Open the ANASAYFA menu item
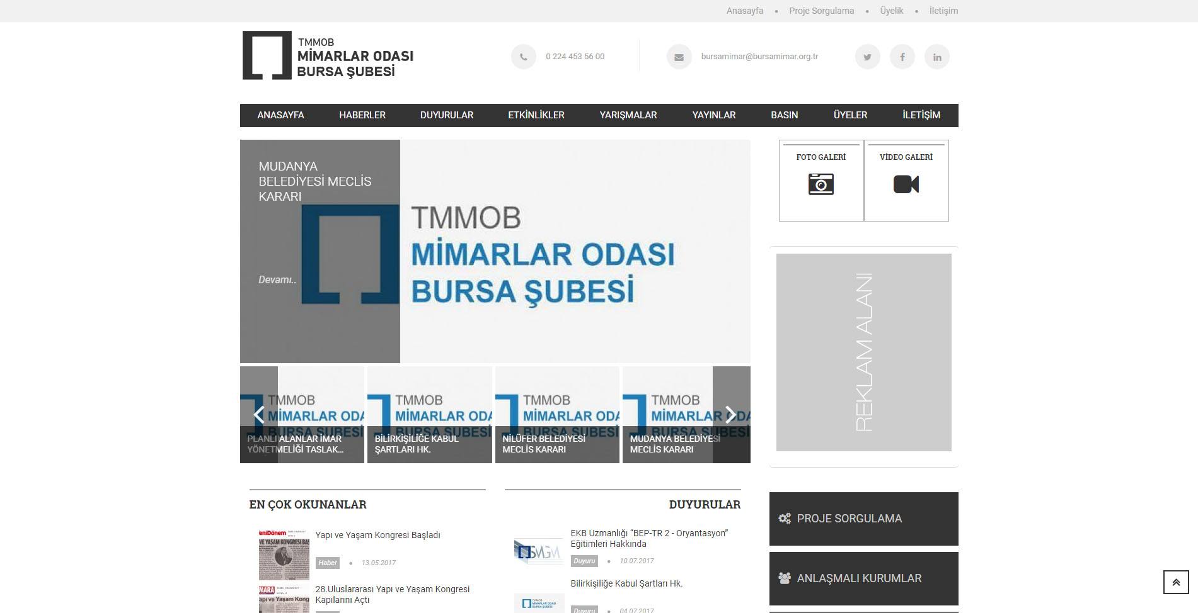Screen dimensions: 1198x613 280,115
